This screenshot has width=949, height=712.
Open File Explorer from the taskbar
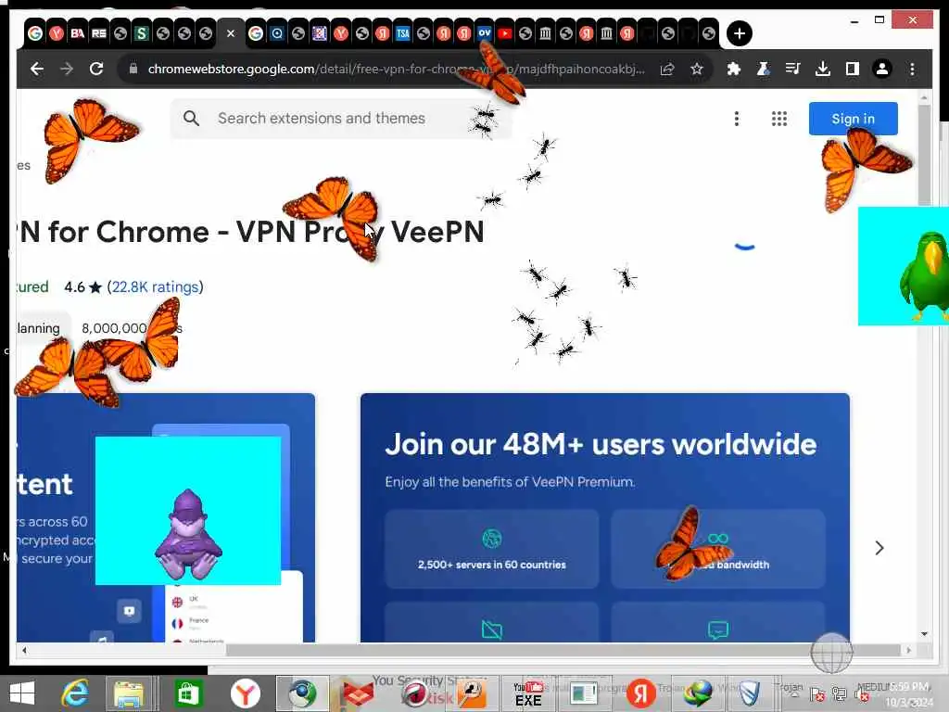click(x=129, y=693)
